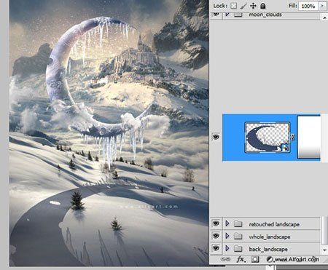Select the retouched landscape group name
328x270 pixels.
(x=274, y=224)
